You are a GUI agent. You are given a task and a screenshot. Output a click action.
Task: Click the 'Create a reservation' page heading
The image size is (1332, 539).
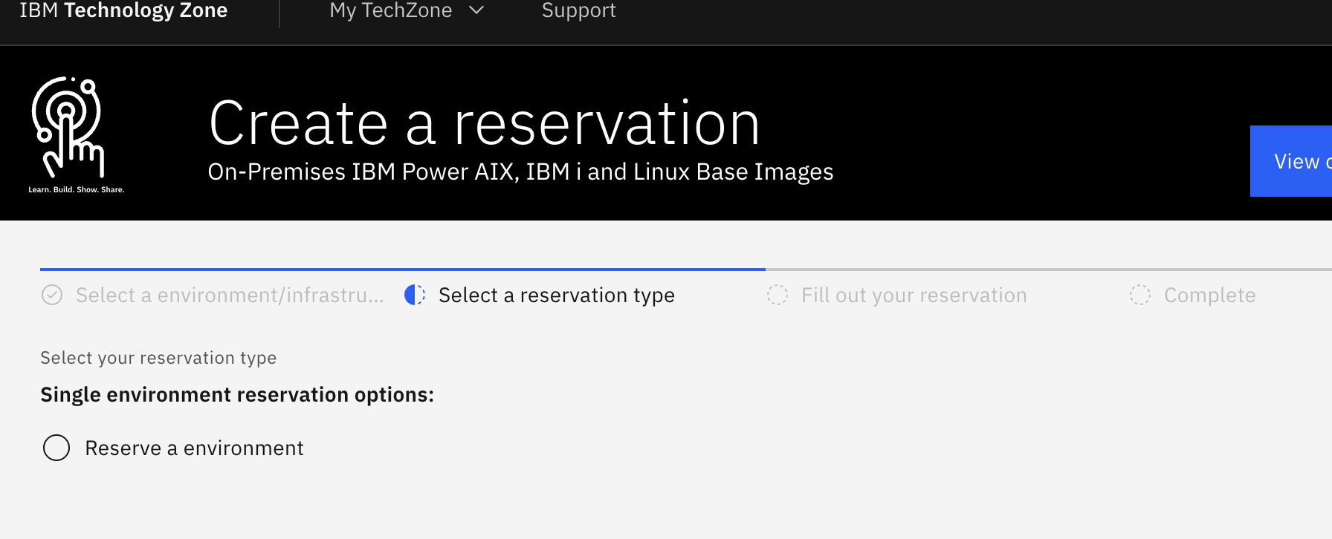click(x=484, y=123)
